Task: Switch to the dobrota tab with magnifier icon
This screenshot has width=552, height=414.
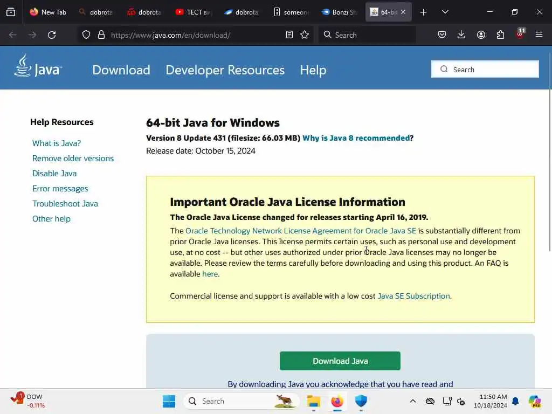Action: [96, 12]
